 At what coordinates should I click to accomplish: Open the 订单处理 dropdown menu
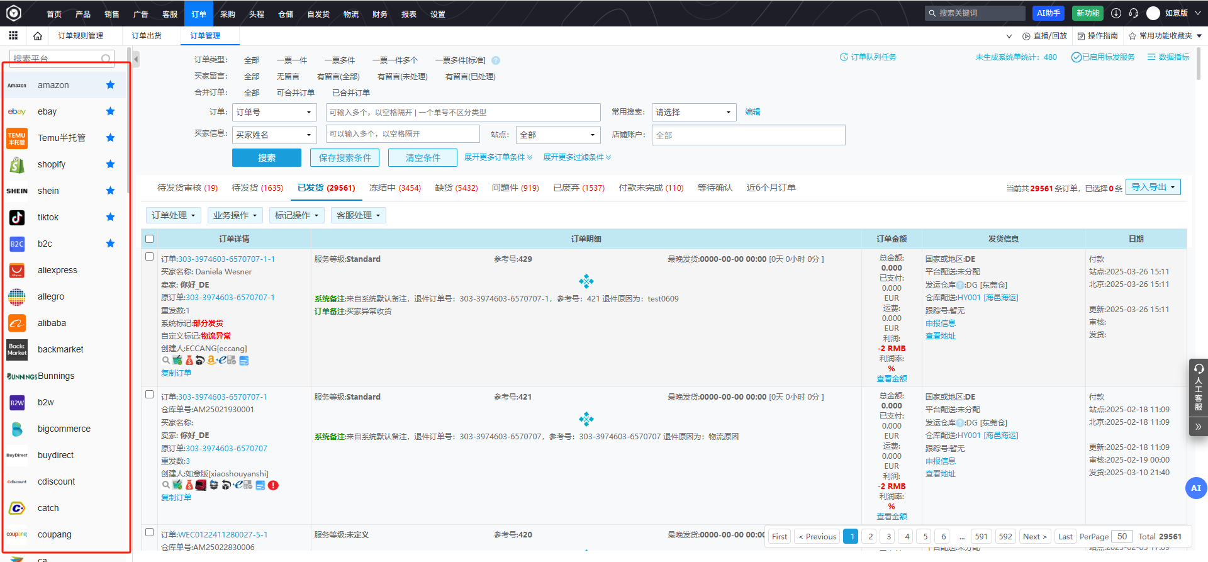click(173, 215)
